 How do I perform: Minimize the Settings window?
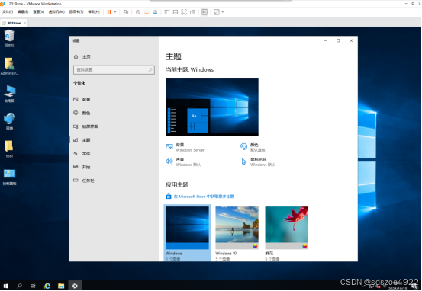(x=325, y=40)
